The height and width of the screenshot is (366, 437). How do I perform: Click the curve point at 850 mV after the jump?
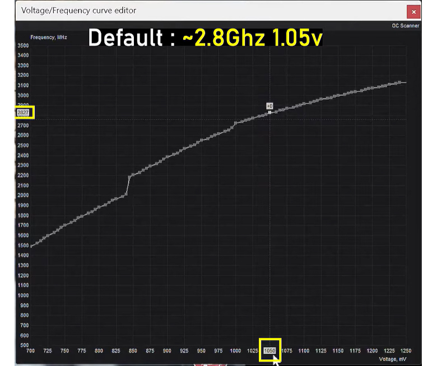click(x=133, y=174)
